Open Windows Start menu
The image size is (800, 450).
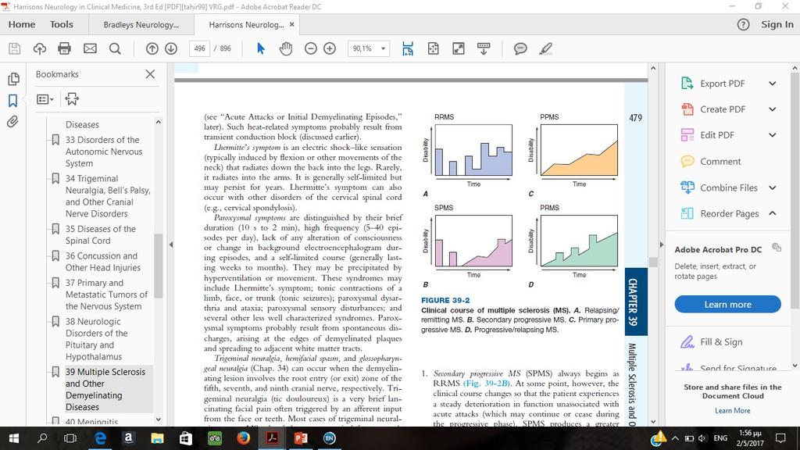click(x=14, y=438)
